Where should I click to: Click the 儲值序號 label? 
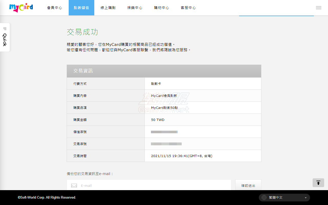(80, 132)
